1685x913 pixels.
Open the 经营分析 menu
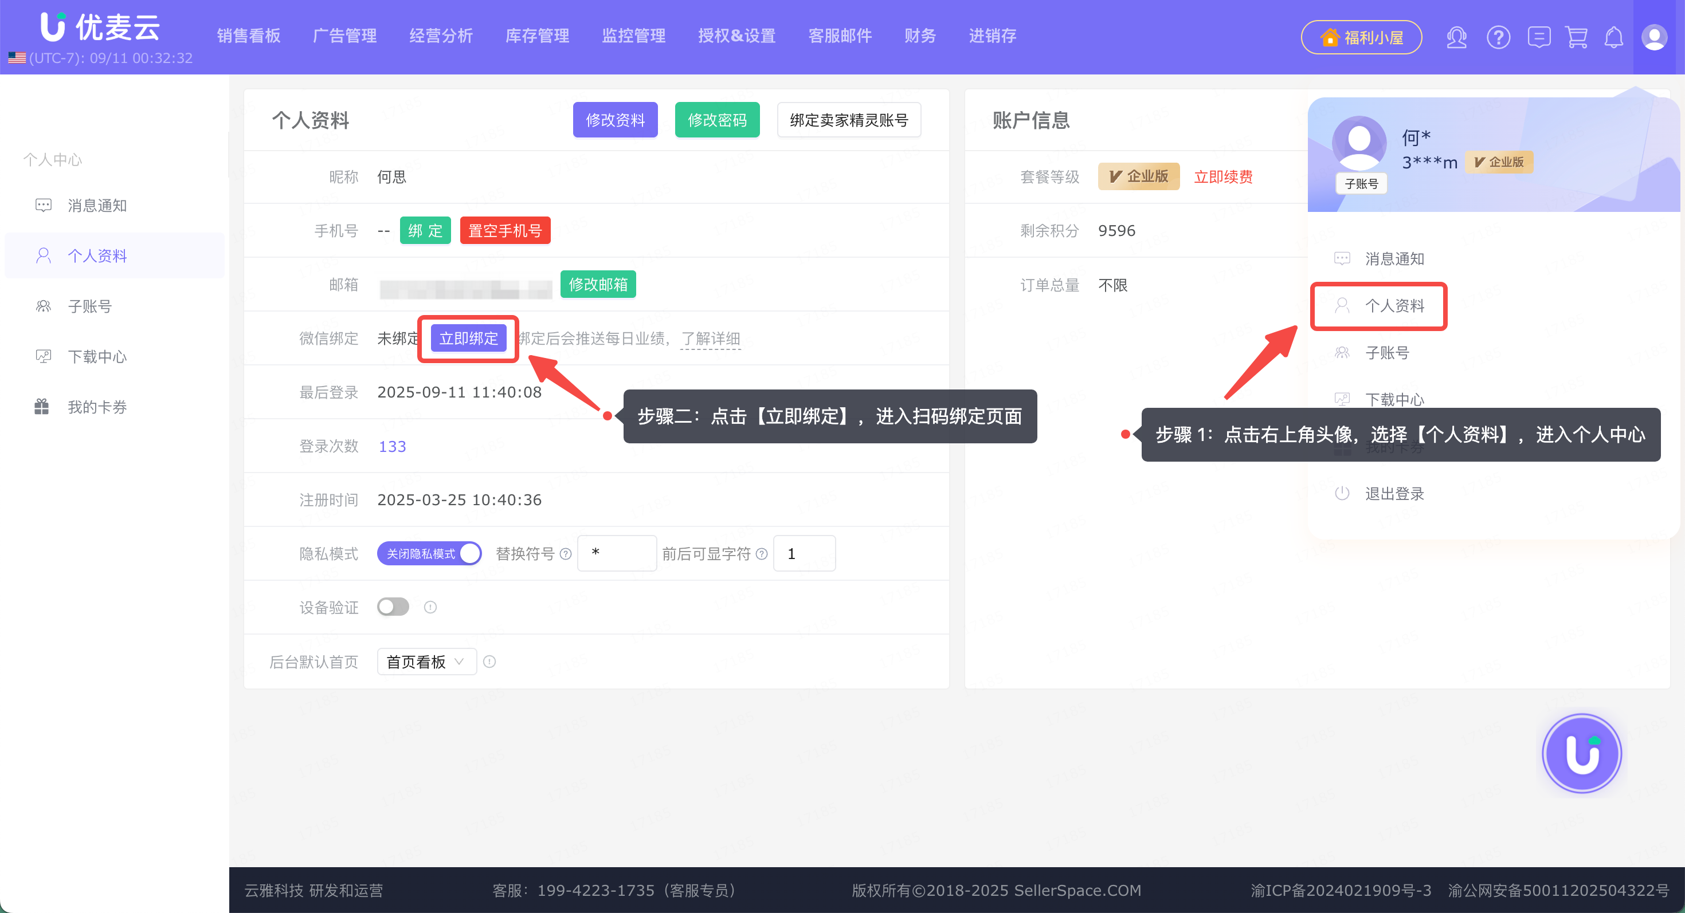(x=441, y=36)
